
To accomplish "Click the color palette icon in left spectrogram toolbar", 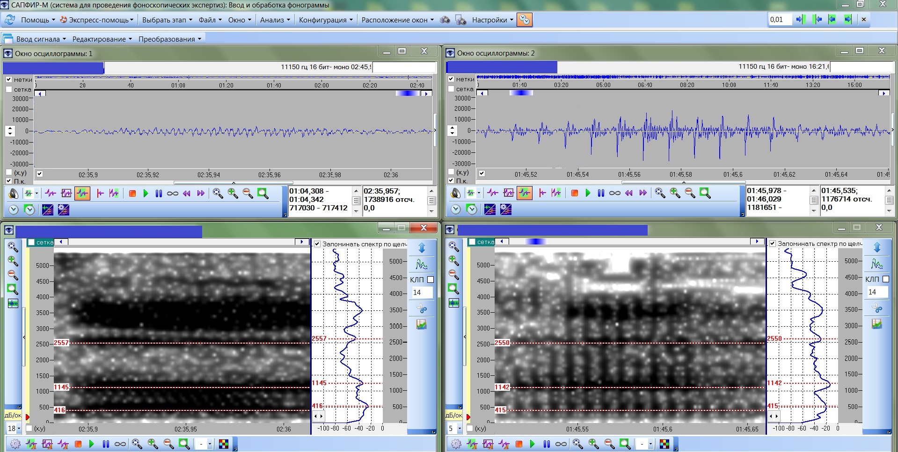I will (x=224, y=444).
